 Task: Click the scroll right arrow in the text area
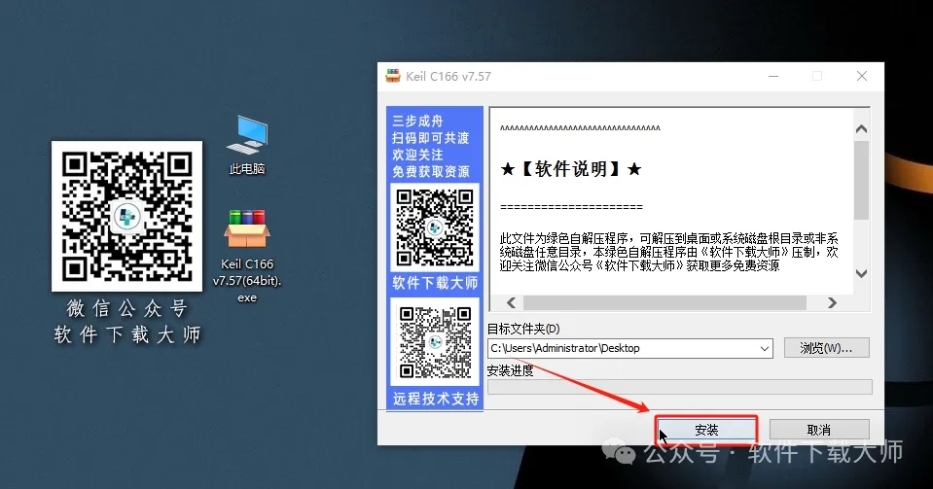[832, 302]
